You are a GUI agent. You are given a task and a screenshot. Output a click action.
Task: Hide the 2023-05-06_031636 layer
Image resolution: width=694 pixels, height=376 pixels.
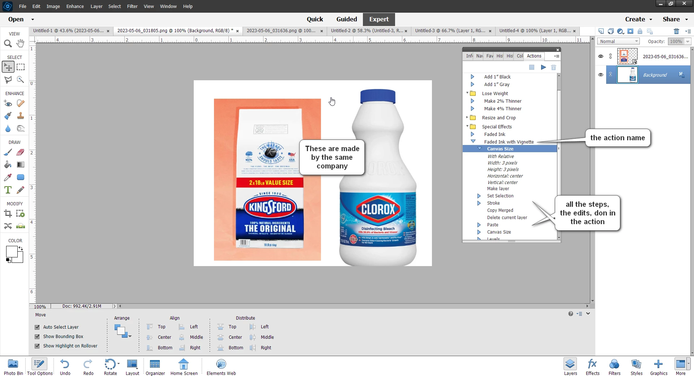(x=601, y=56)
